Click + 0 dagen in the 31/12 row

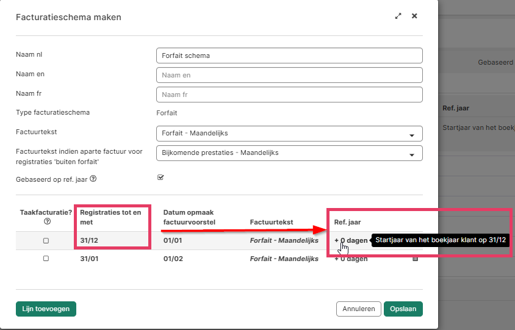click(351, 240)
